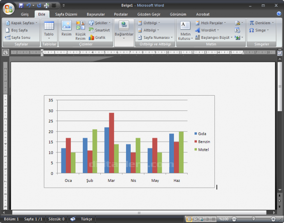Open the signature line dropdown
Screen dimensions: 284x223
(x=242, y=23)
